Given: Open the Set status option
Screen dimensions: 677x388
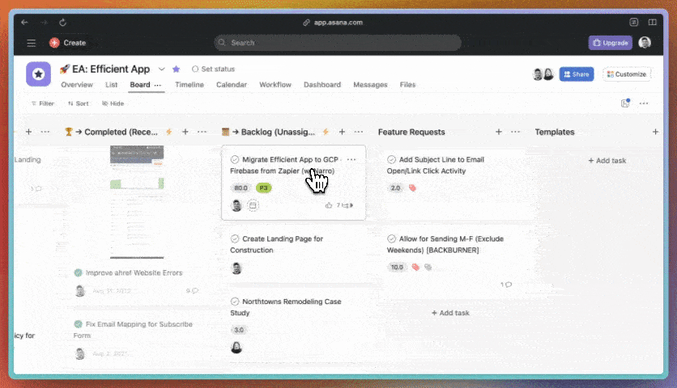Looking at the screenshot, I should (213, 69).
